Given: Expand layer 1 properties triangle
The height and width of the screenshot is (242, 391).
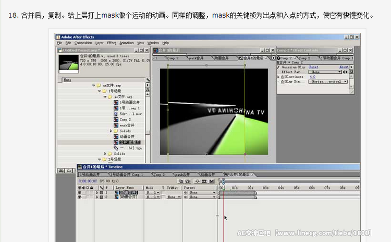Looking at the screenshot, I should [x=97, y=193].
